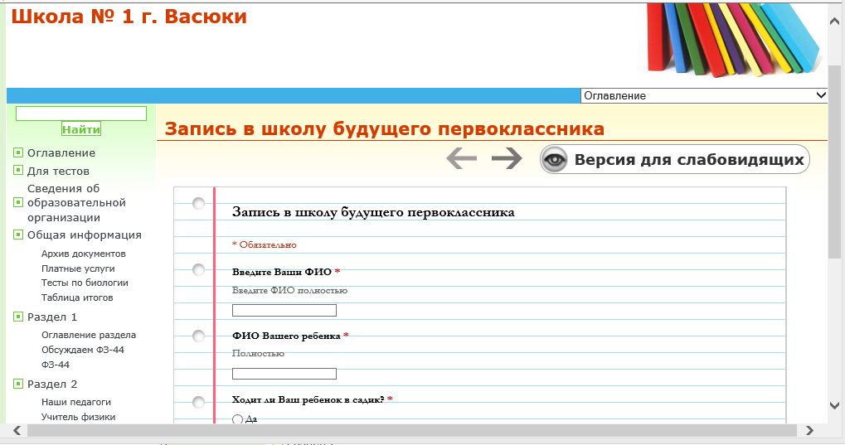Click the ФИО Вашего ребенка text field
The width and height of the screenshot is (845, 445).
pos(284,374)
